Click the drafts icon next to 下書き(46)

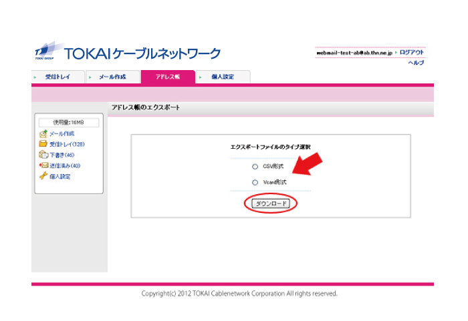point(43,154)
